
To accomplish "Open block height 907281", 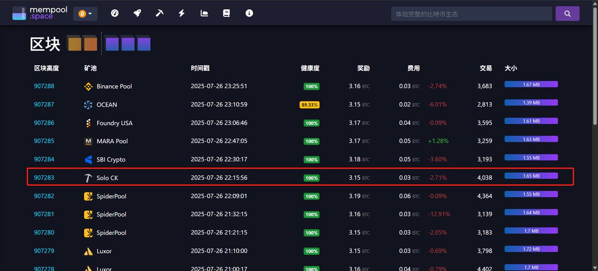I will tap(44, 214).
